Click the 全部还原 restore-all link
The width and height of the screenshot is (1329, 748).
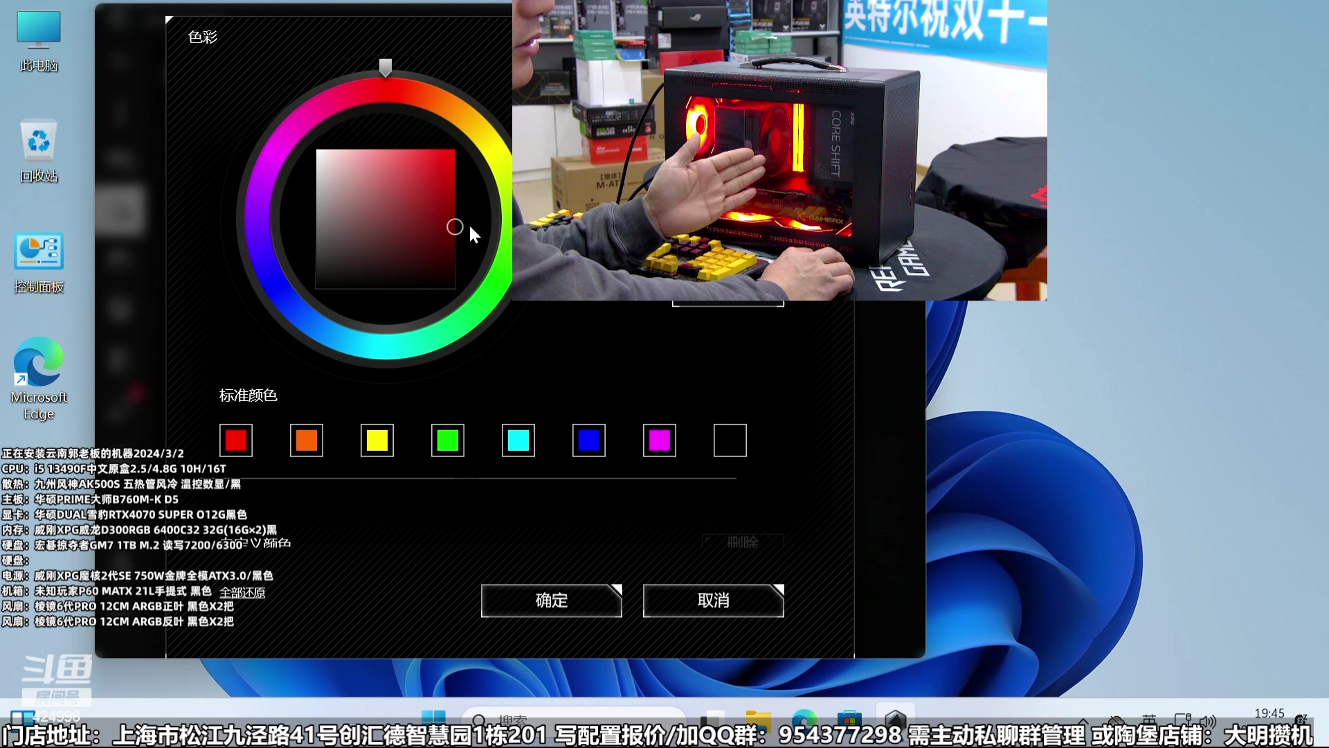(242, 592)
